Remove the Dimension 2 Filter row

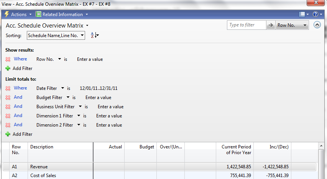pyautogui.click(x=8, y=125)
